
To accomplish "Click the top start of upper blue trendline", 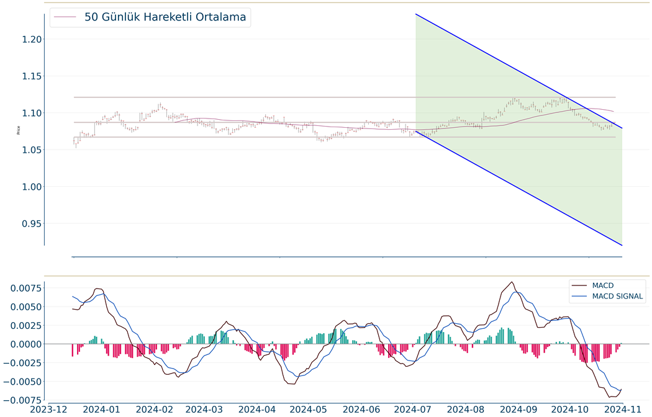I will pos(416,14).
